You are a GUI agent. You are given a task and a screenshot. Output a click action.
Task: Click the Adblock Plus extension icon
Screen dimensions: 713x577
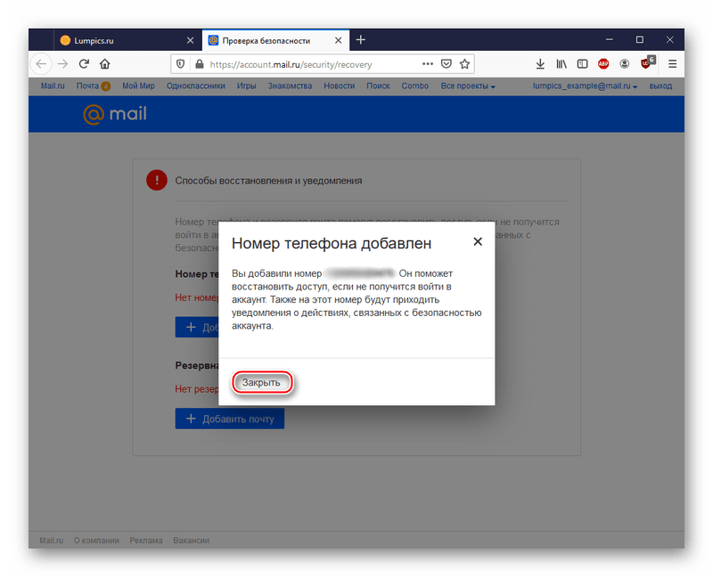click(603, 64)
